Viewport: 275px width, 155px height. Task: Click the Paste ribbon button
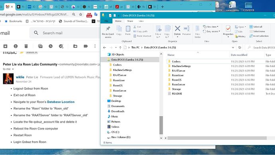click(x=128, y=31)
